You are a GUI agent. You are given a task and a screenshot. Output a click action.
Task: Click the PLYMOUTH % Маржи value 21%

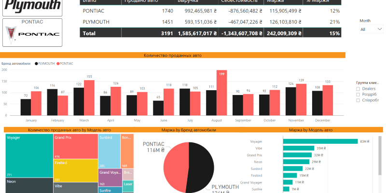(x=335, y=22)
